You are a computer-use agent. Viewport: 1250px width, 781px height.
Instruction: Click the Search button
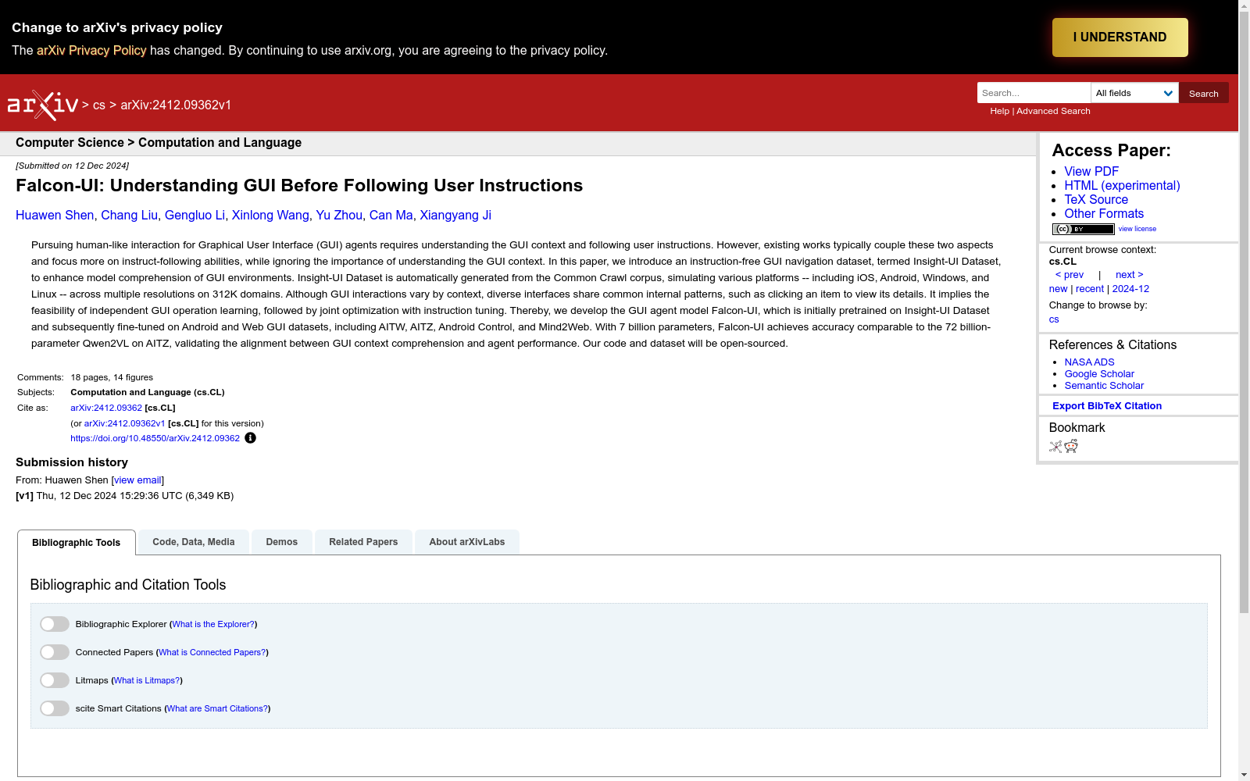[x=1204, y=93]
